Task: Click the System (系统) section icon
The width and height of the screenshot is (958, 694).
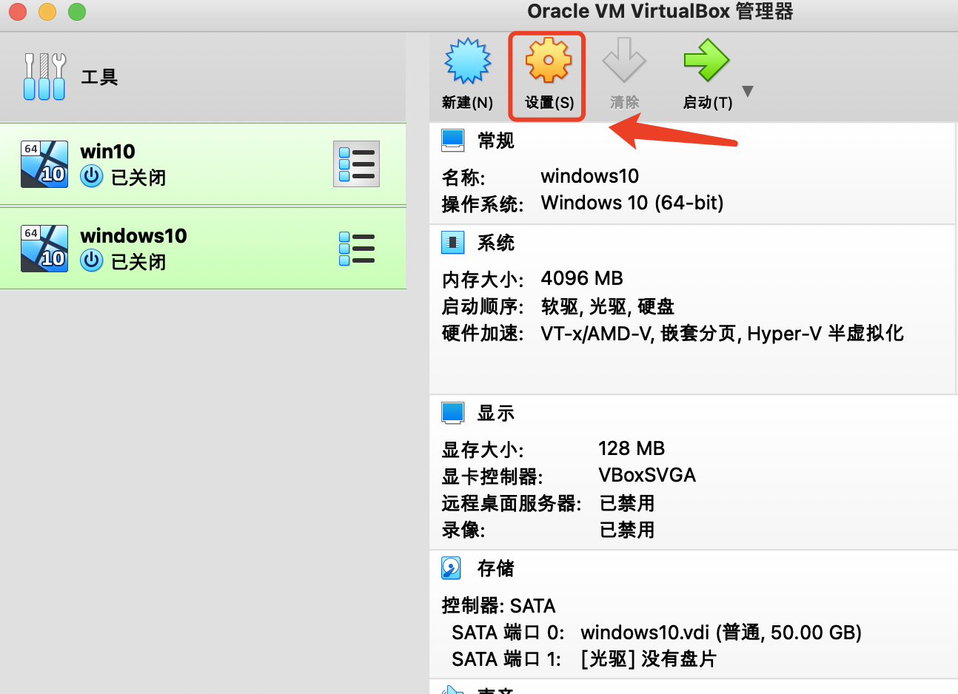Action: [x=452, y=241]
